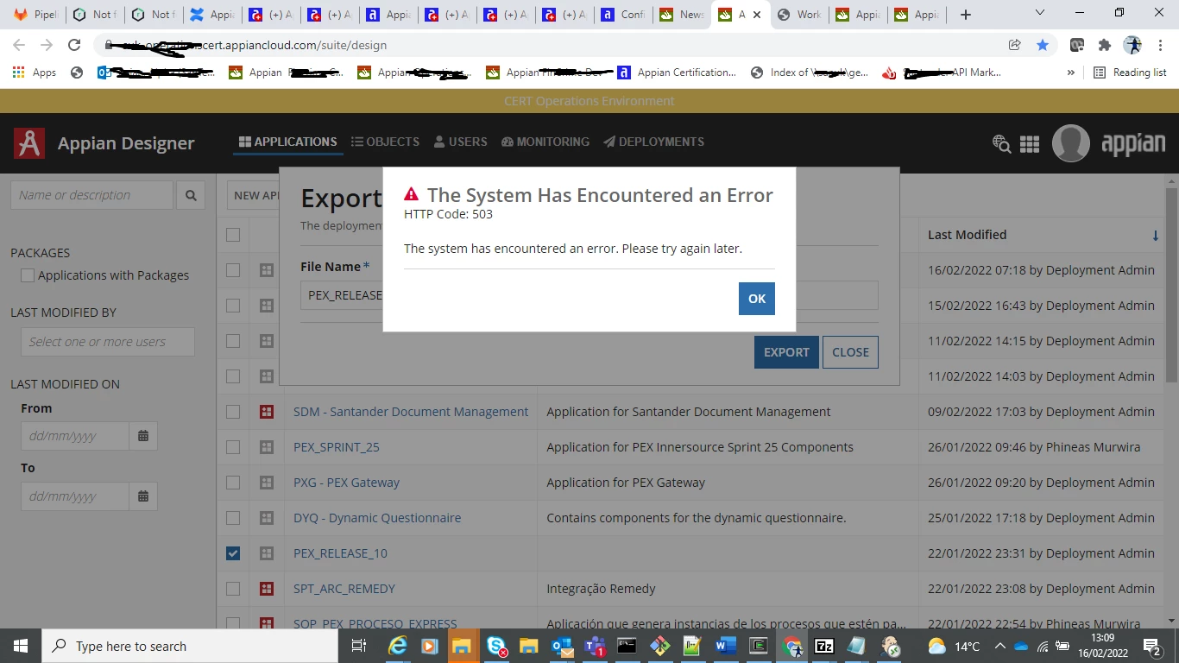1179x663 pixels.
Task: Click the share page icon in address bar
Action: pyautogui.click(x=1015, y=45)
